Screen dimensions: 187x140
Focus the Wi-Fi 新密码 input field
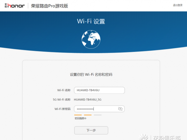[x=99, y=109]
